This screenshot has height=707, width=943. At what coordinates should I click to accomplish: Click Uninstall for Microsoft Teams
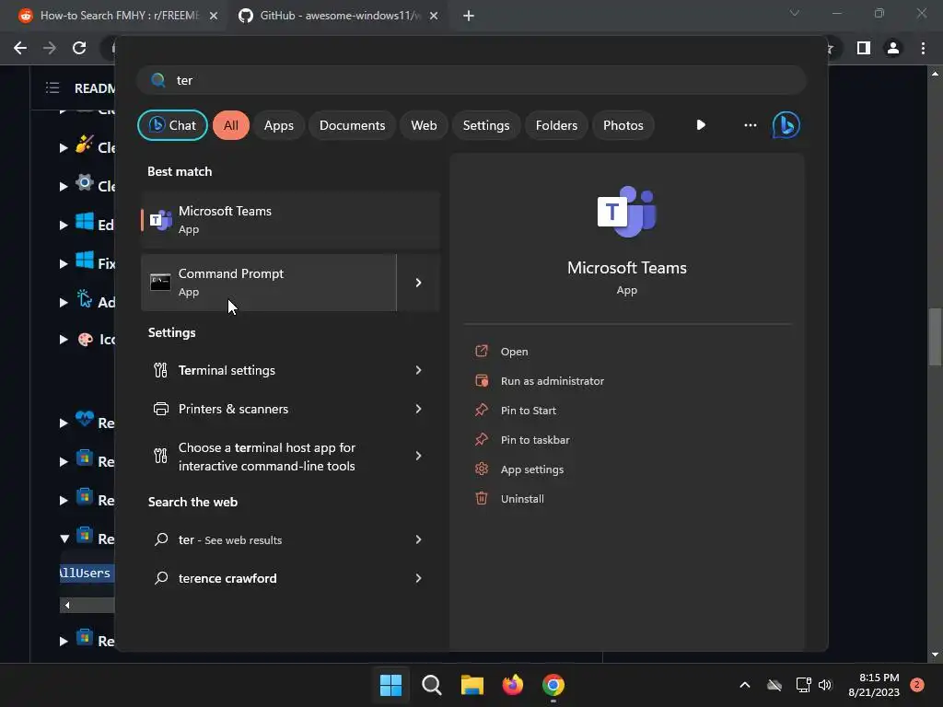pyautogui.click(x=522, y=499)
